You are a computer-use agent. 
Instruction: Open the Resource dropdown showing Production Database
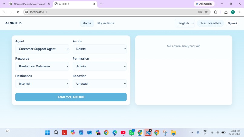[42, 66]
